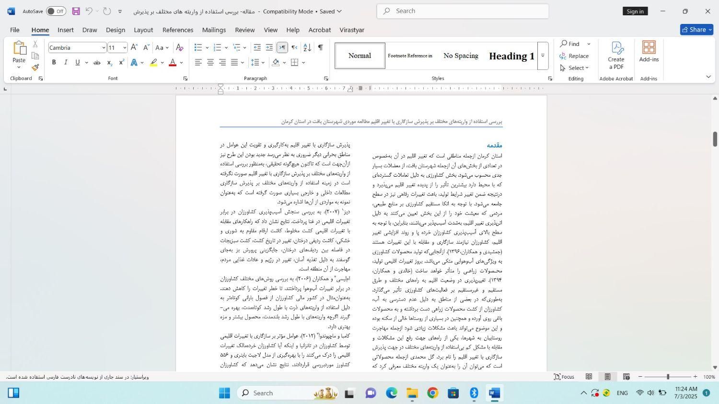Apply Heading 1 style
This screenshot has height=404, width=719.
[511, 56]
